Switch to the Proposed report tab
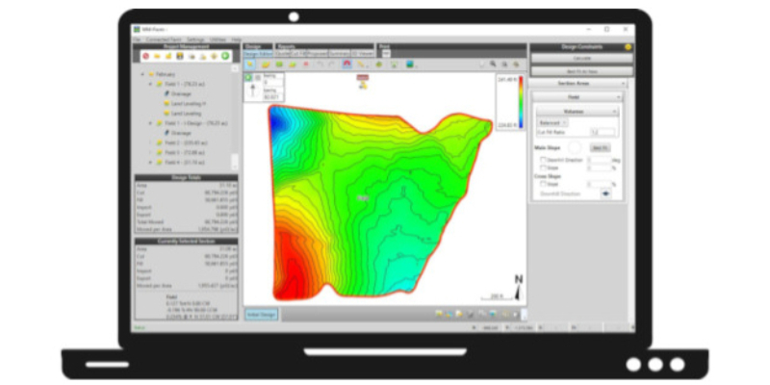This screenshot has width=770, height=385. pos(318,54)
